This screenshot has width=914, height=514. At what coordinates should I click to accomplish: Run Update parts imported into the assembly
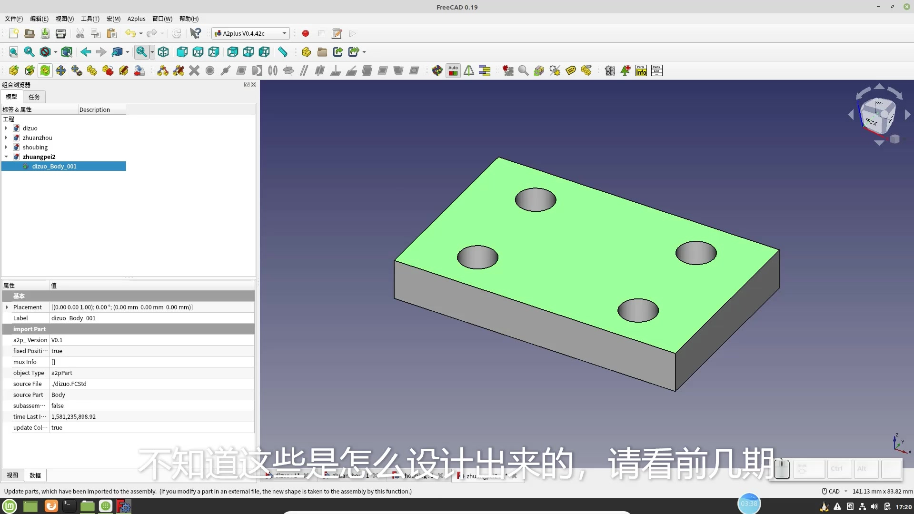click(45, 70)
